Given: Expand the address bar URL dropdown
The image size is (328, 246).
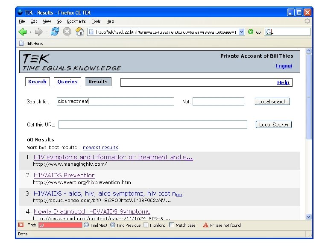Looking at the screenshot, I should [x=241, y=32].
